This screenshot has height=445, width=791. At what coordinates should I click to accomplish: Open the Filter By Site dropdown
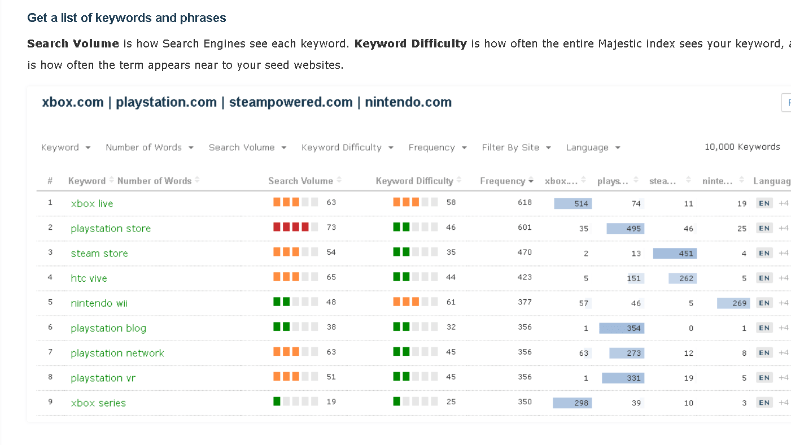click(x=515, y=147)
